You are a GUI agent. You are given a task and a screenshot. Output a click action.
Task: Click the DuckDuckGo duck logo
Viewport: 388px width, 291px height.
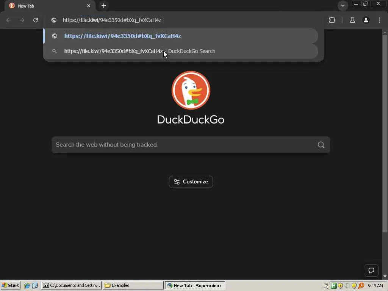tap(191, 90)
